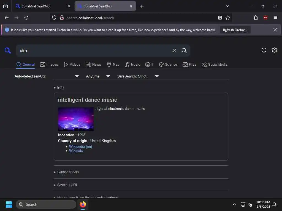Open the Wikidata link
The width and height of the screenshot is (282, 211).
pyautogui.click(x=76, y=151)
